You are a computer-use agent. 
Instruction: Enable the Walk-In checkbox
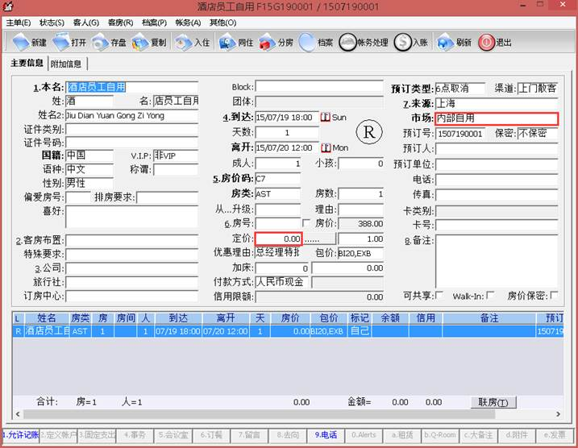tap(490, 296)
